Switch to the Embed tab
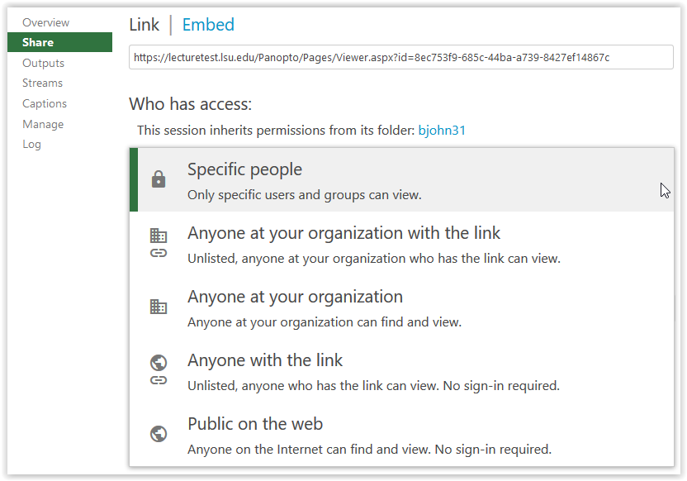 click(208, 25)
